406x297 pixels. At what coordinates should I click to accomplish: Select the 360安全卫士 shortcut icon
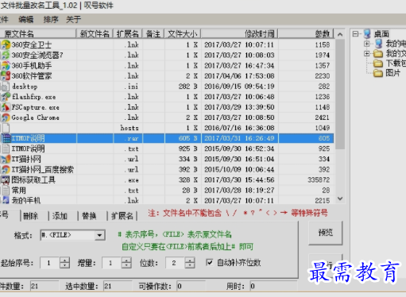[x=6, y=44]
